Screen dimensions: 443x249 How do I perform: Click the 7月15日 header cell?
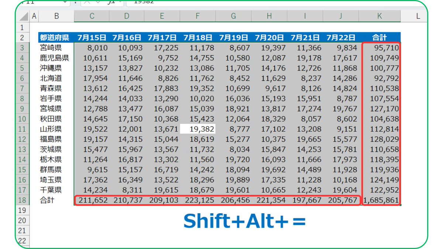(92, 38)
